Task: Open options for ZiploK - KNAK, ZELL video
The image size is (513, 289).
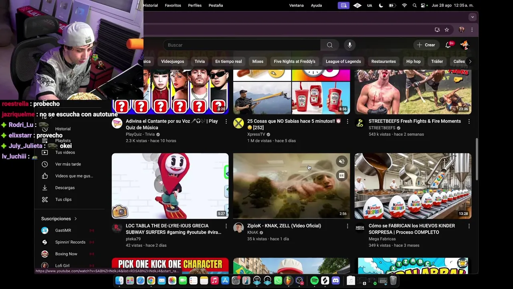Action: 347,226
